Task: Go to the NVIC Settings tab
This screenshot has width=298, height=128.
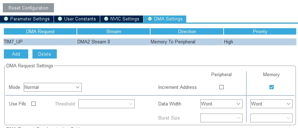Action: tap(121, 19)
